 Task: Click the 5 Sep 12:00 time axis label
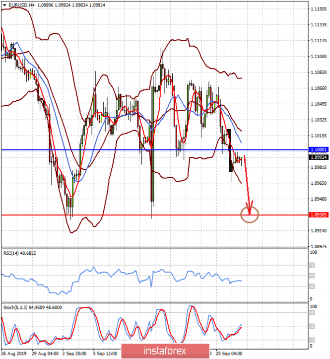105,354
